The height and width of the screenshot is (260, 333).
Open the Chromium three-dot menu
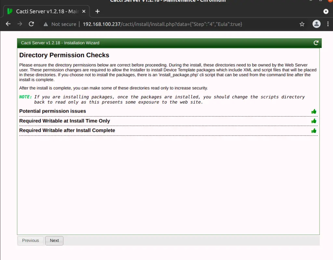(328, 24)
